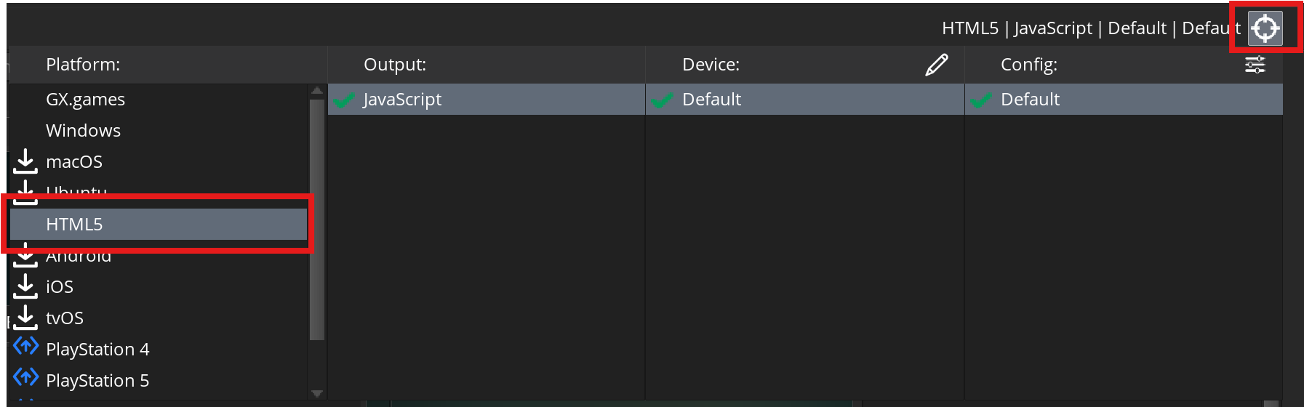Open config settings sliders icon

tap(1255, 65)
